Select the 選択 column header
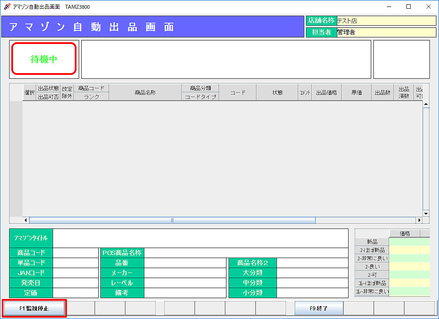This screenshot has width=439, height=319. pos(30,93)
